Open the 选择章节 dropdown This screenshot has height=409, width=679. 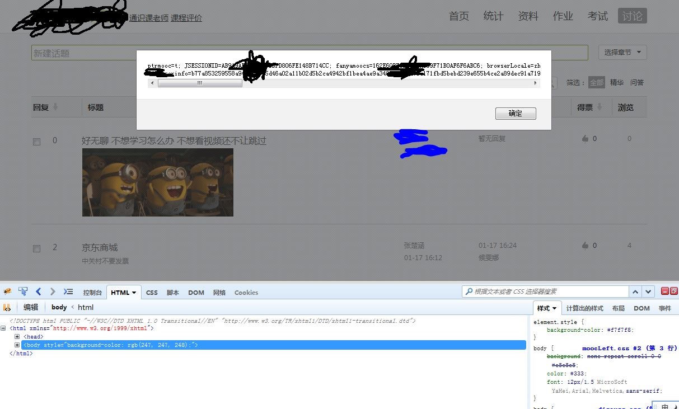[x=622, y=53]
